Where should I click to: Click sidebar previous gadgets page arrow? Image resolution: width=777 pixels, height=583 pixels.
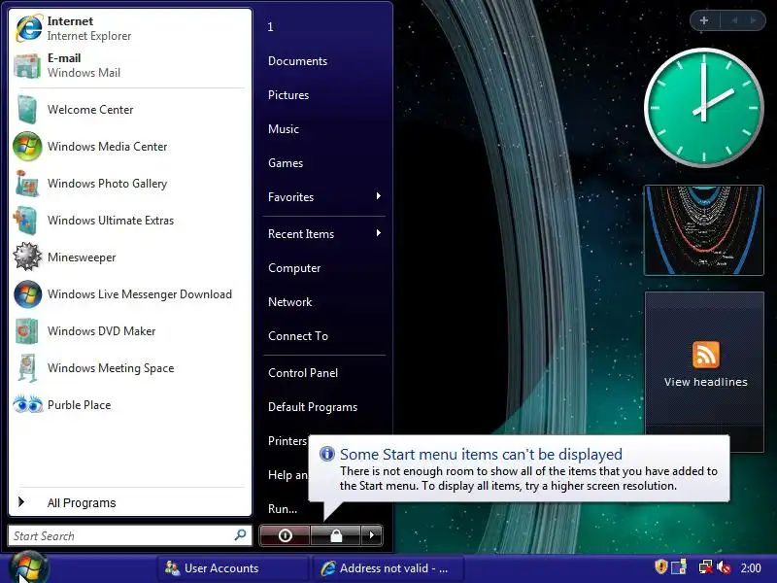[734, 20]
